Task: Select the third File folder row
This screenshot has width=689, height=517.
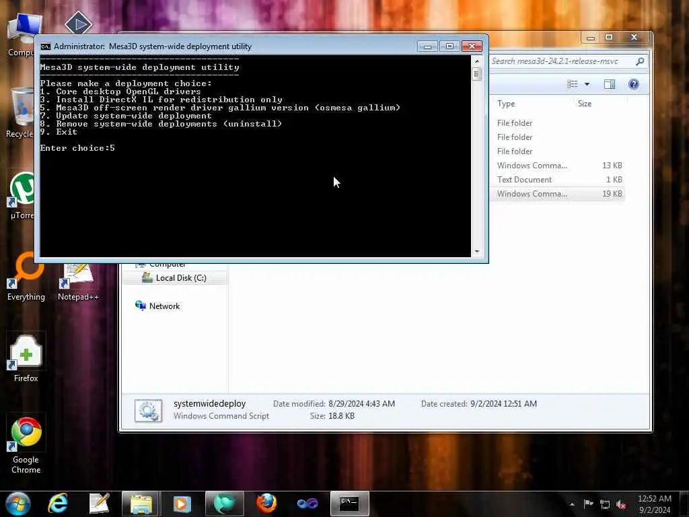Action: pyautogui.click(x=557, y=151)
